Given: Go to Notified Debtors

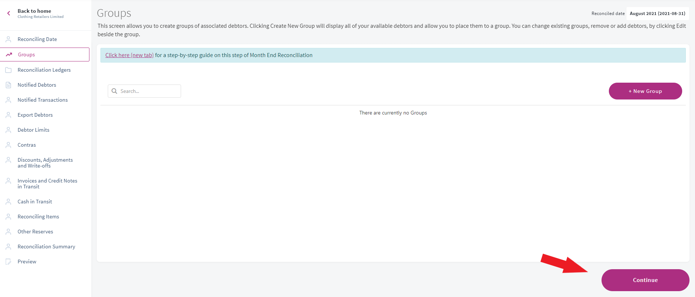Looking at the screenshot, I should tap(37, 85).
